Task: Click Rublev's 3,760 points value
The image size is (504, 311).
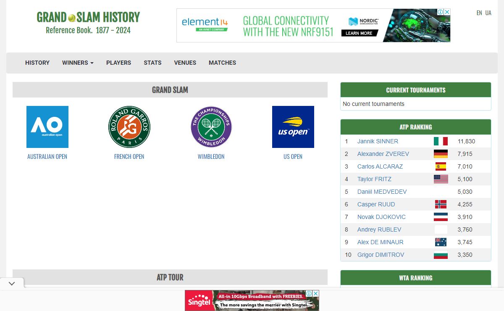Action: pyautogui.click(x=465, y=229)
